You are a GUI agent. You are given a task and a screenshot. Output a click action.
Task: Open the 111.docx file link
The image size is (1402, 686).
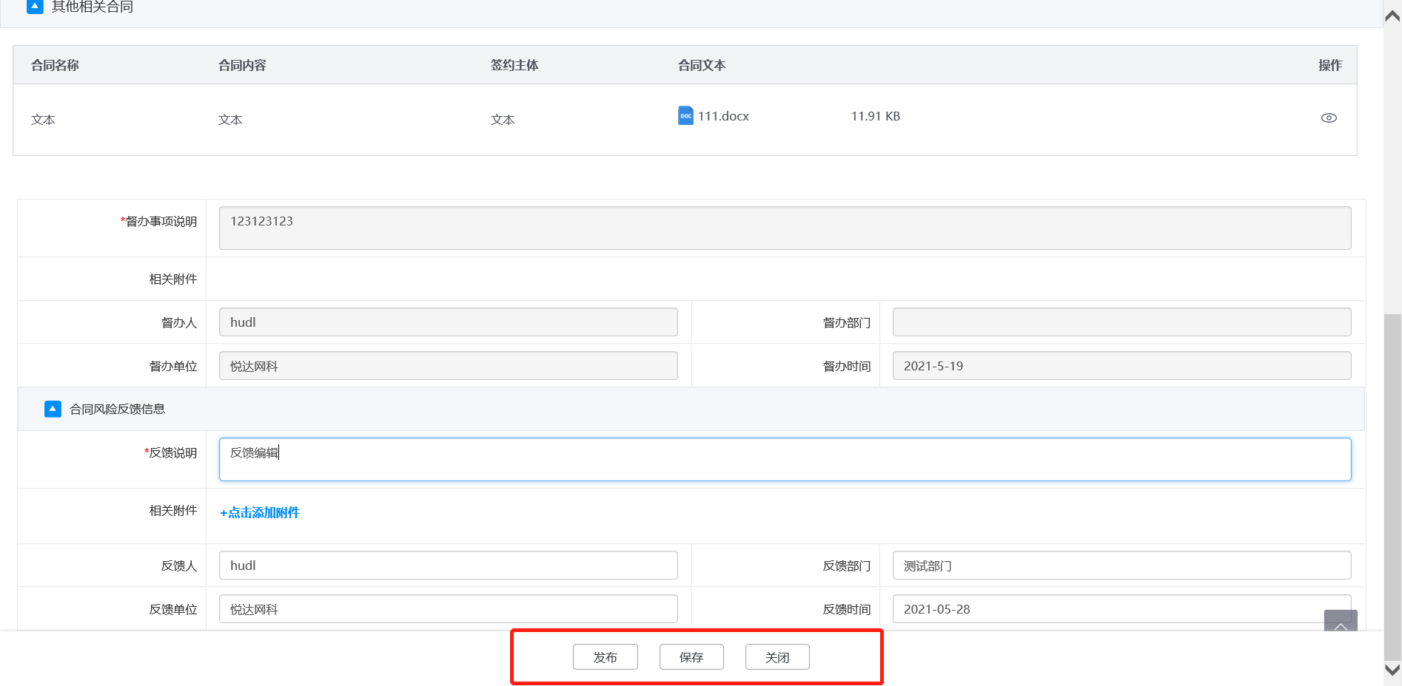click(x=723, y=117)
